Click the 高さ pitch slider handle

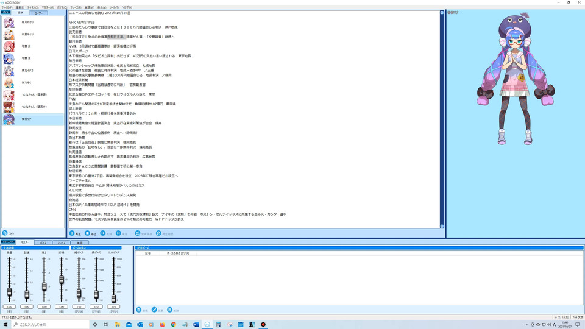44,286
